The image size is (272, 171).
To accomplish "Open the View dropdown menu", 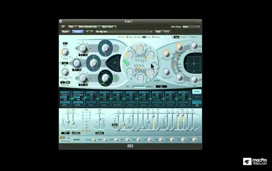I will (x=73, y=26).
